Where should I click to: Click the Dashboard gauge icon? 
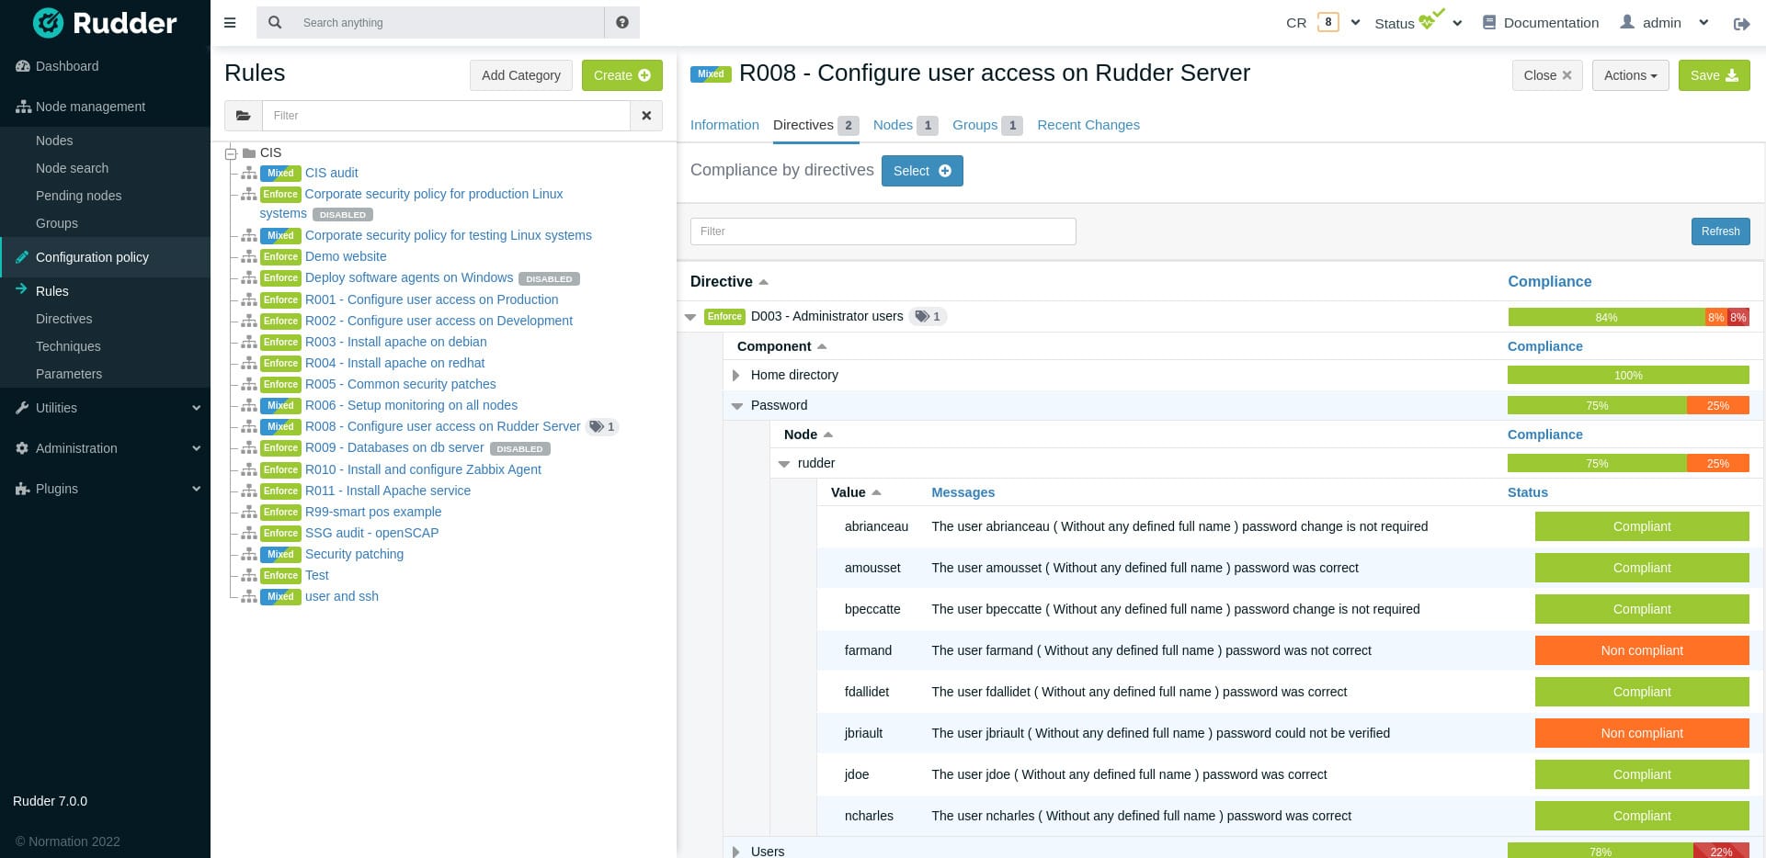coord(23,66)
